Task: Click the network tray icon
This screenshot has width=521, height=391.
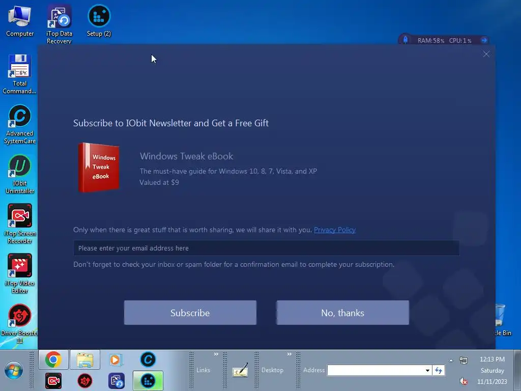Action: (x=463, y=360)
